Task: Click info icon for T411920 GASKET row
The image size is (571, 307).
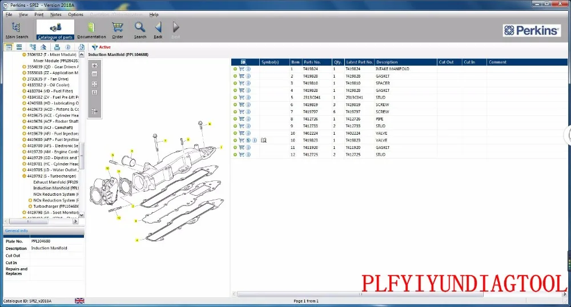Action: click(x=248, y=147)
